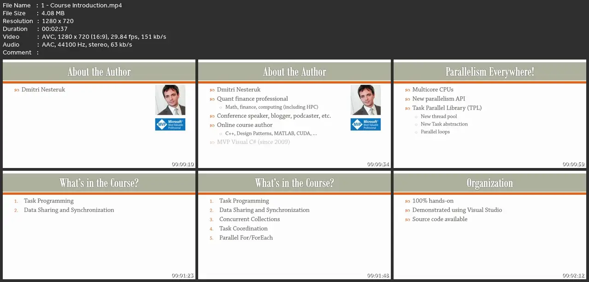Click 'About the Author' title in 00:00:10 frame
The image size is (589, 282).
[x=99, y=72]
